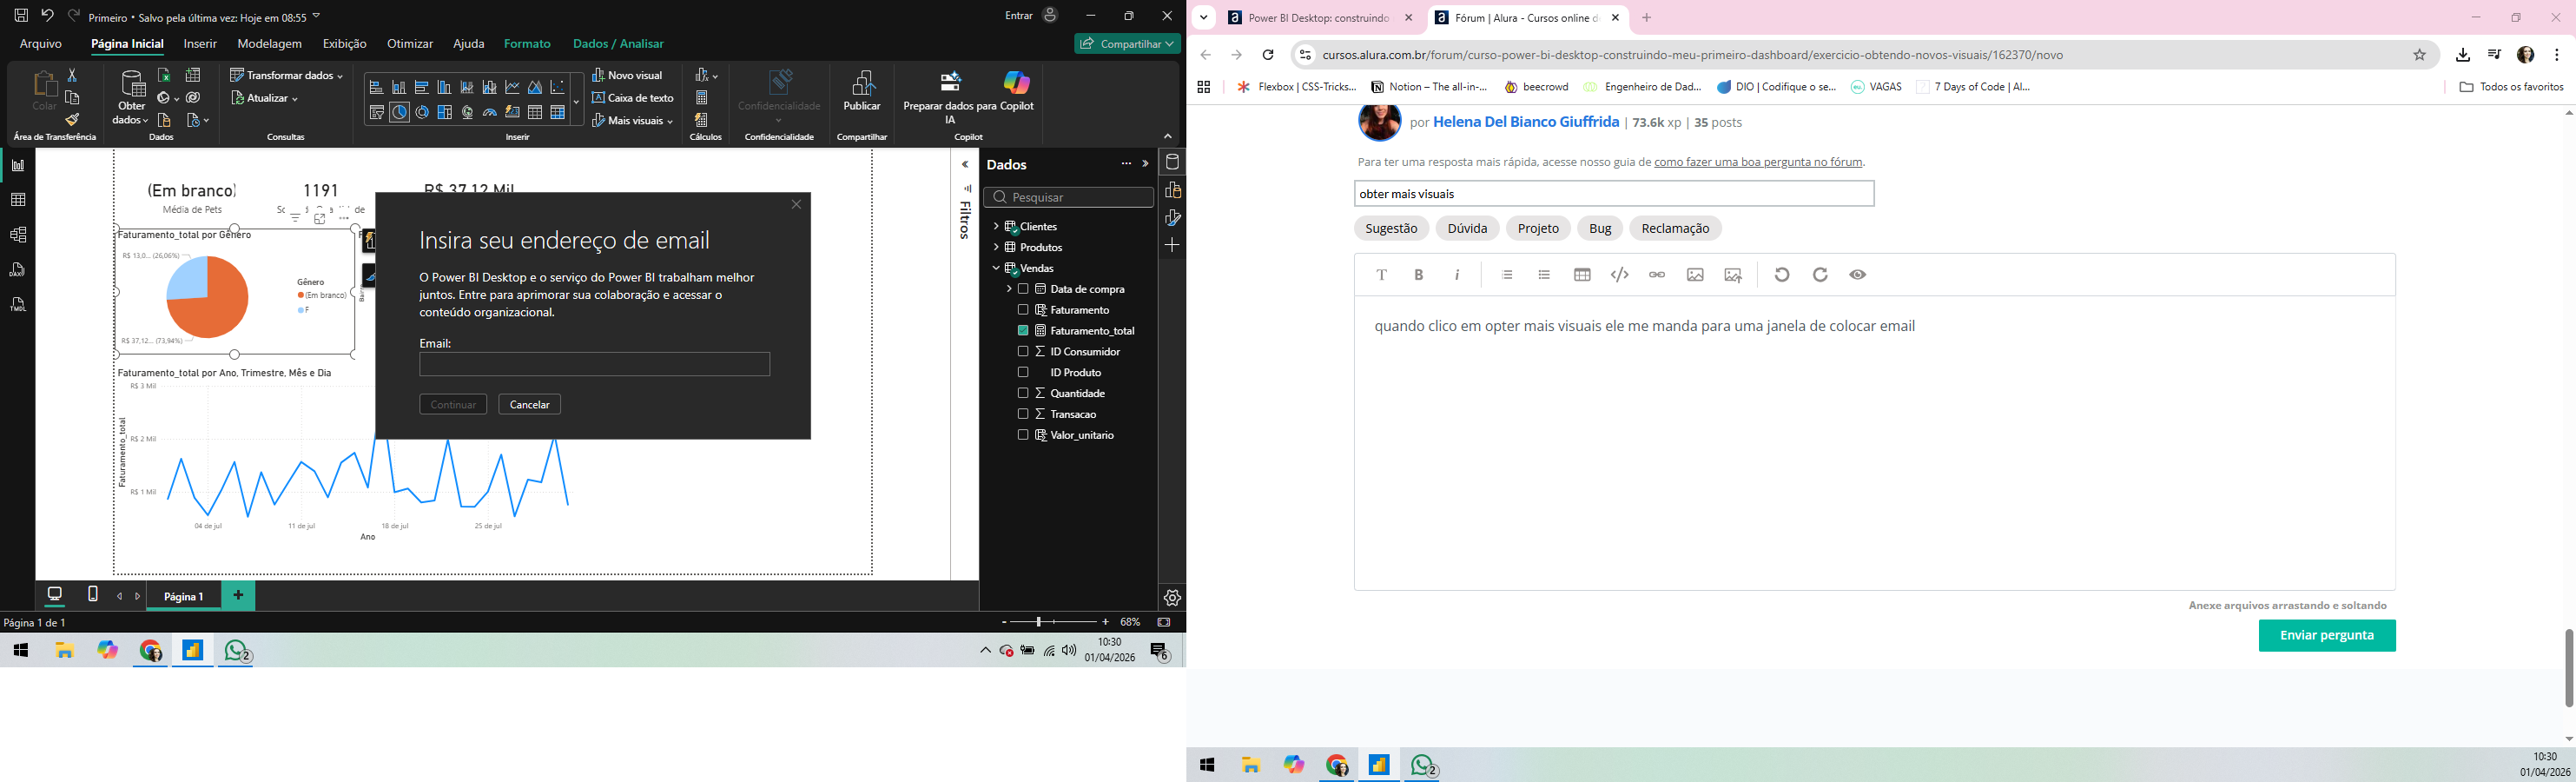Image resolution: width=2576 pixels, height=782 pixels.
Task: Switch to the Inserir ribbon tab
Action: point(200,44)
